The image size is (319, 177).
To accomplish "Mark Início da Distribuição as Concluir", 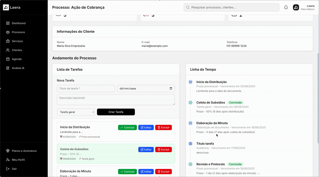I will tap(127, 127).
